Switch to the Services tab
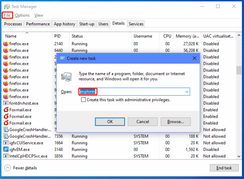This screenshot has height=179, width=244. 136,24
